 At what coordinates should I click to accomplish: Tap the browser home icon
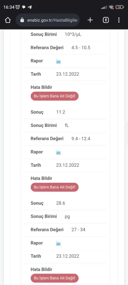8,20
